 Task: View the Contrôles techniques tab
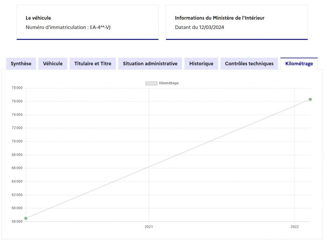pyautogui.click(x=249, y=64)
